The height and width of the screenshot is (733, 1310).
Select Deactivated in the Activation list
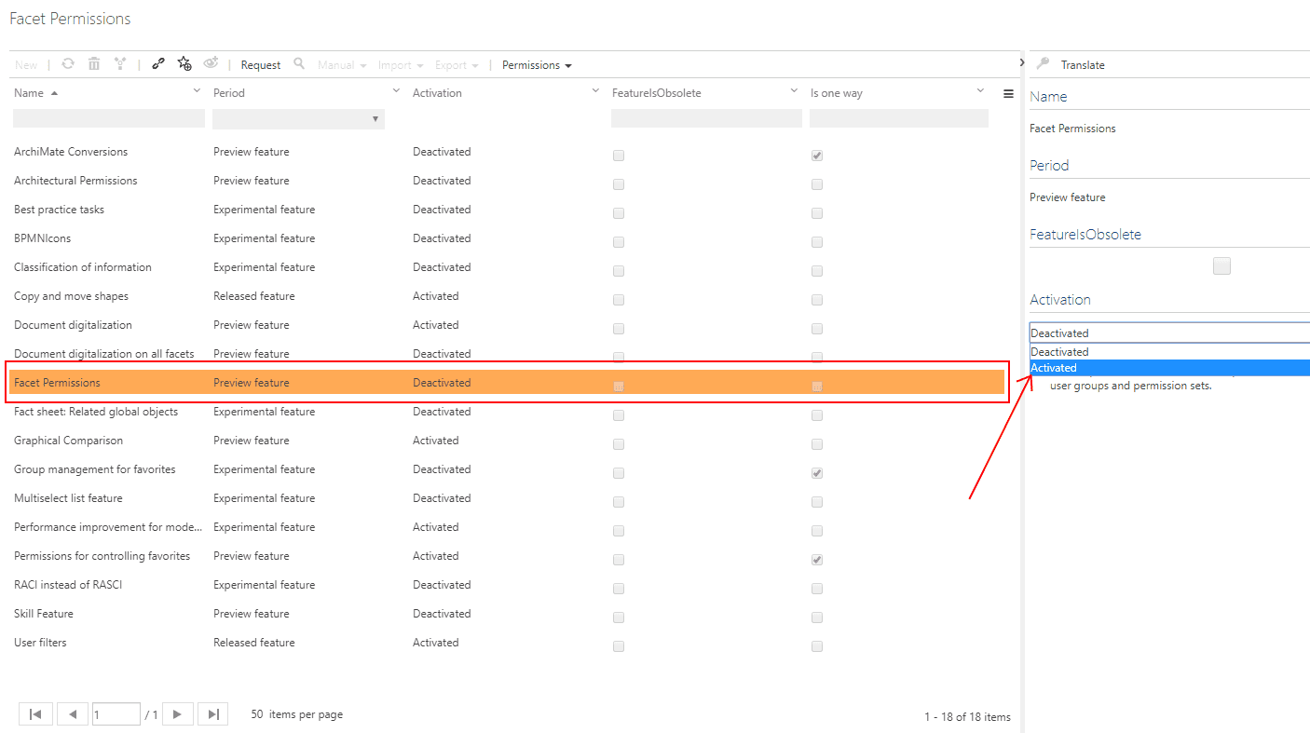(x=1169, y=352)
